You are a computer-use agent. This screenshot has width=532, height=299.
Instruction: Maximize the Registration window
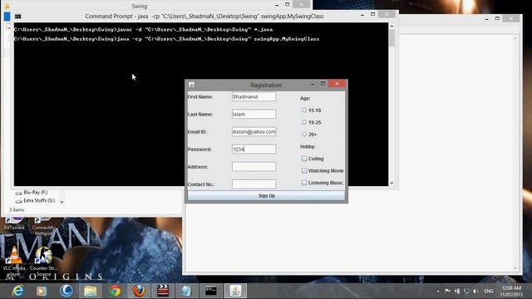point(323,83)
